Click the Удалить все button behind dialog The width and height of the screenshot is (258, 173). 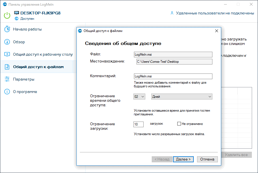[x=236, y=155]
